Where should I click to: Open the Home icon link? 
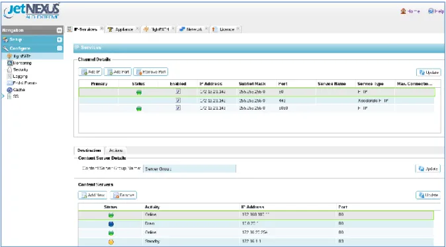pyautogui.click(x=410, y=11)
